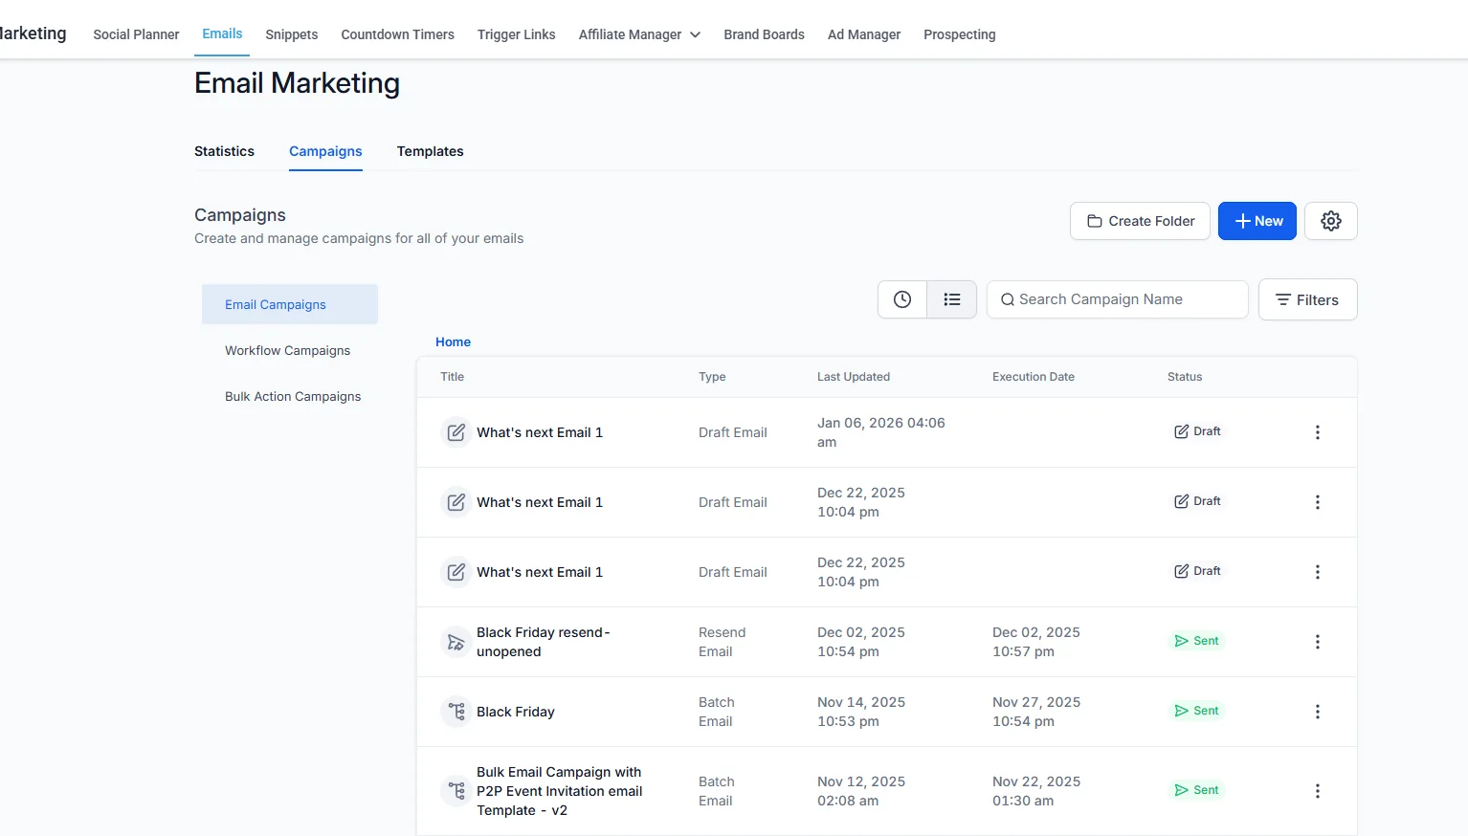
Task: Open Trigger Links in navigation
Action: coord(517,34)
